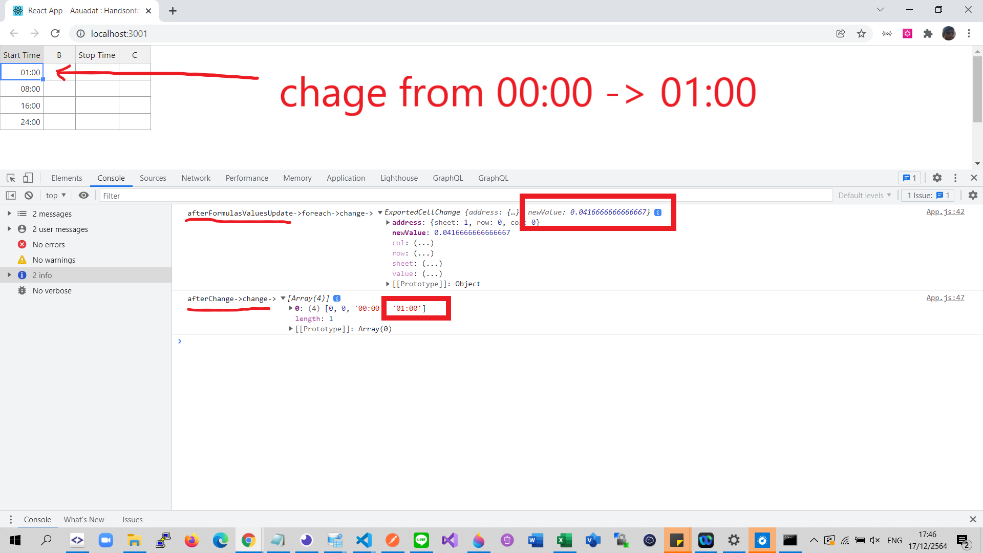Open the App.js:42 source link
This screenshot has height=553, width=983.
945,211
